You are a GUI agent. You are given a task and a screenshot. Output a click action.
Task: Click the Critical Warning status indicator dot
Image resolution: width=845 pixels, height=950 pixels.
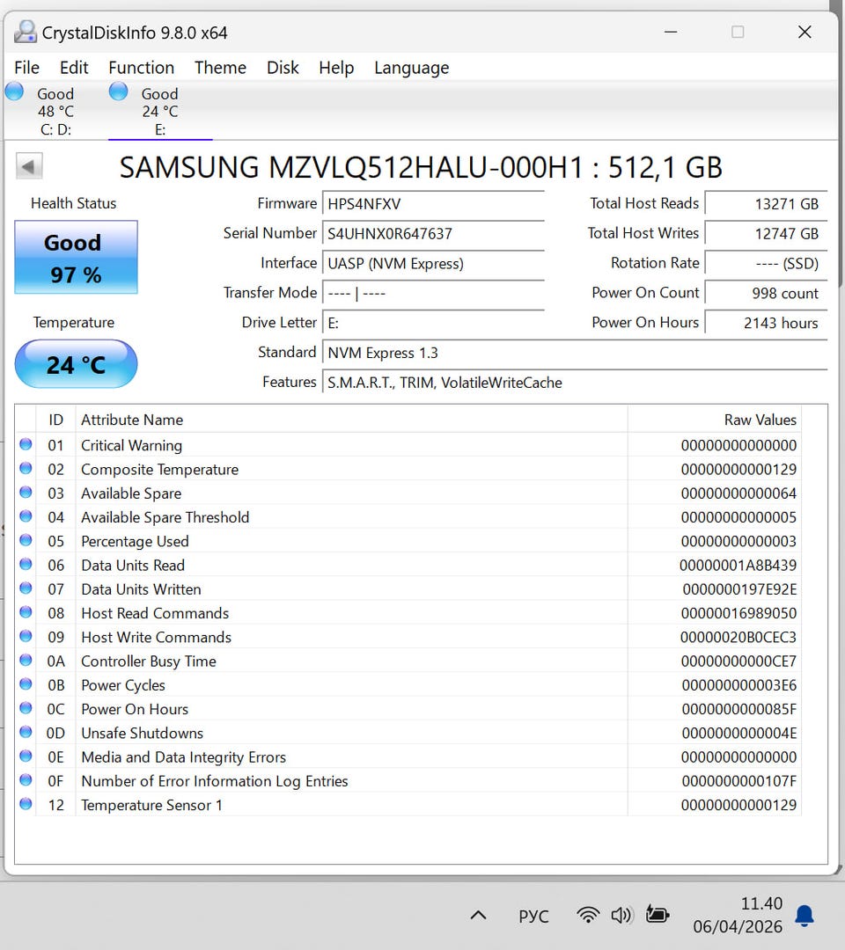point(26,445)
